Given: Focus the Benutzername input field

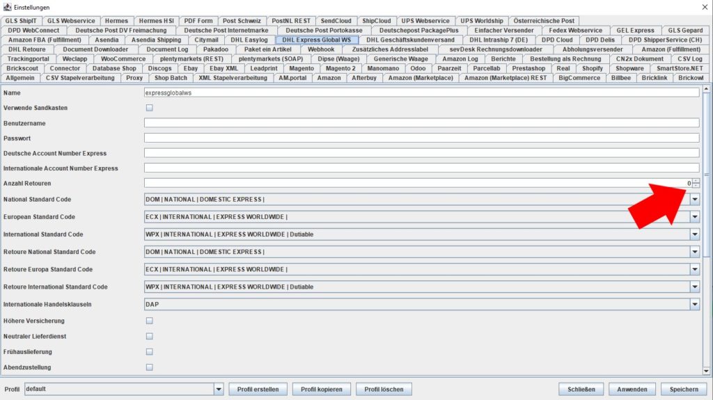Looking at the screenshot, I should (421, 123).
